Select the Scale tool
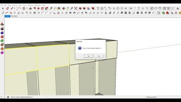Viewport: 181px width, 102px height. (x=46, y=8)
